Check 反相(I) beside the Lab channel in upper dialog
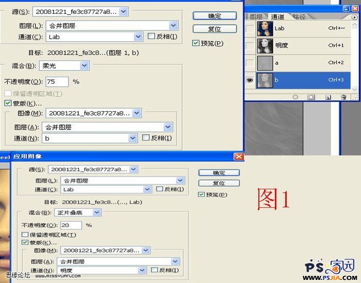Viewport: 361px width, 283px height. pyautogui.click(x=151, y=36)
